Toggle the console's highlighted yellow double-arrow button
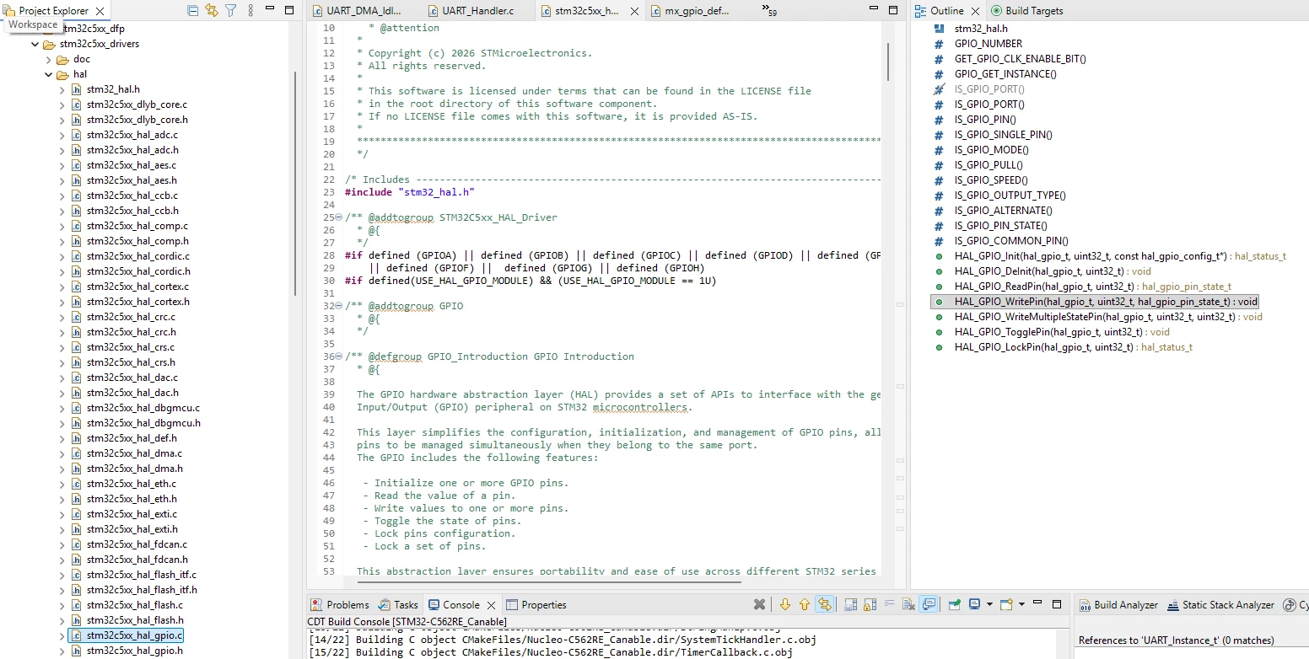1309x659 pixels. point(824,604)
